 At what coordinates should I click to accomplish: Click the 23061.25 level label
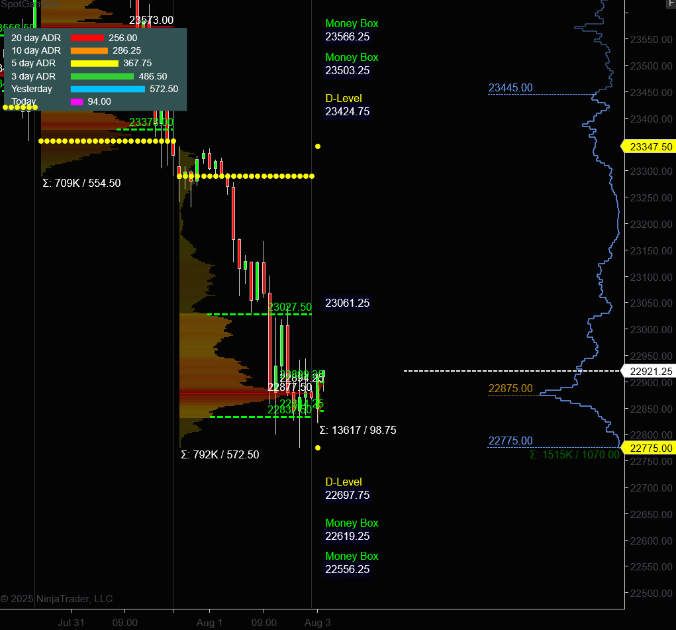pos(347,303)
